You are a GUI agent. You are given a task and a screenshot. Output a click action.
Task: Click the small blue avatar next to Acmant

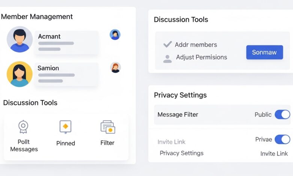[115, 35]
